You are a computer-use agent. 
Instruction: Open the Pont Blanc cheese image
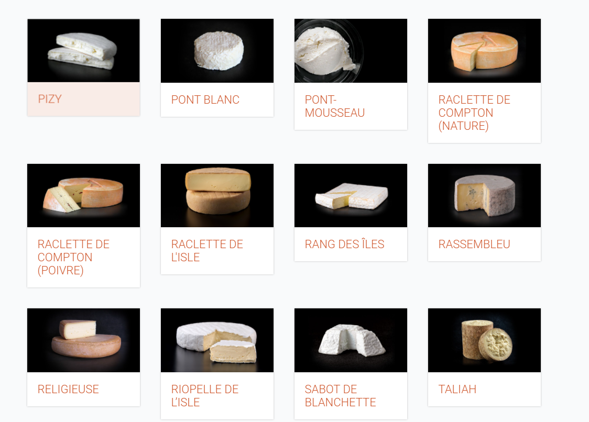coord(217,50)
